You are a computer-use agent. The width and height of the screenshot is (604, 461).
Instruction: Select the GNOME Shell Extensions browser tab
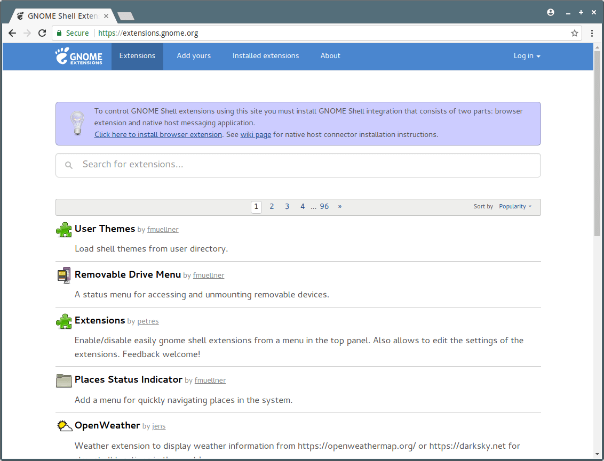tap(62, 16)
